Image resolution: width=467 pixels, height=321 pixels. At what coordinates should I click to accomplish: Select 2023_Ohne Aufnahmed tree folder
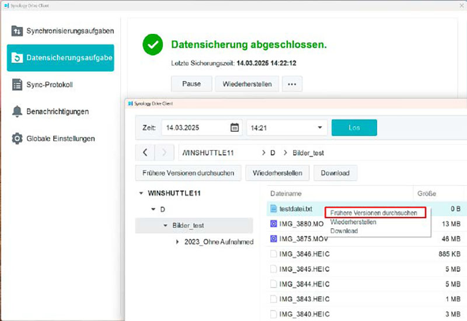pyautogui.click(x=219, y=242)
